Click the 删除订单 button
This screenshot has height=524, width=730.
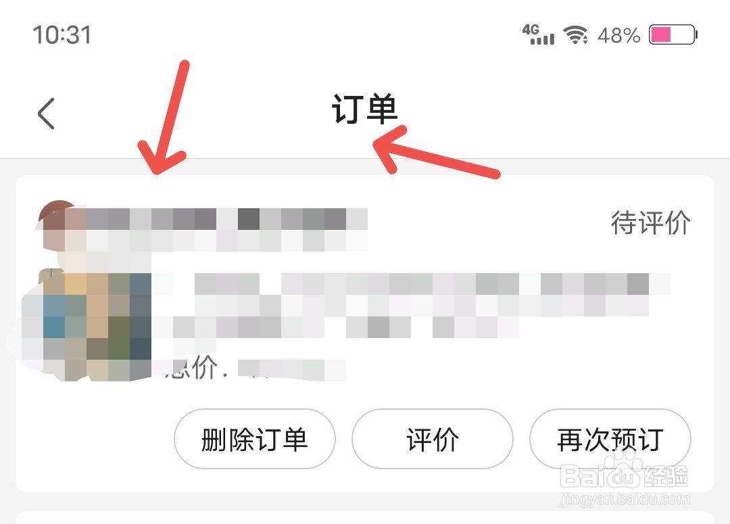255,439
